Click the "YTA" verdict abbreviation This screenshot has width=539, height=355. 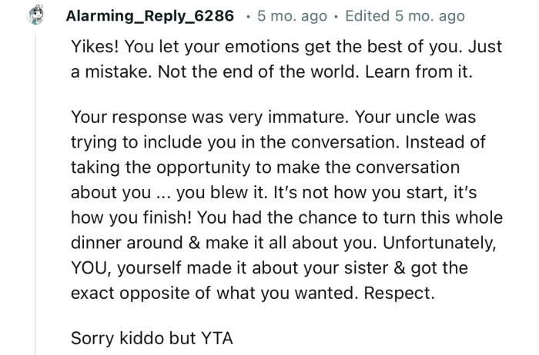(216, 338)
